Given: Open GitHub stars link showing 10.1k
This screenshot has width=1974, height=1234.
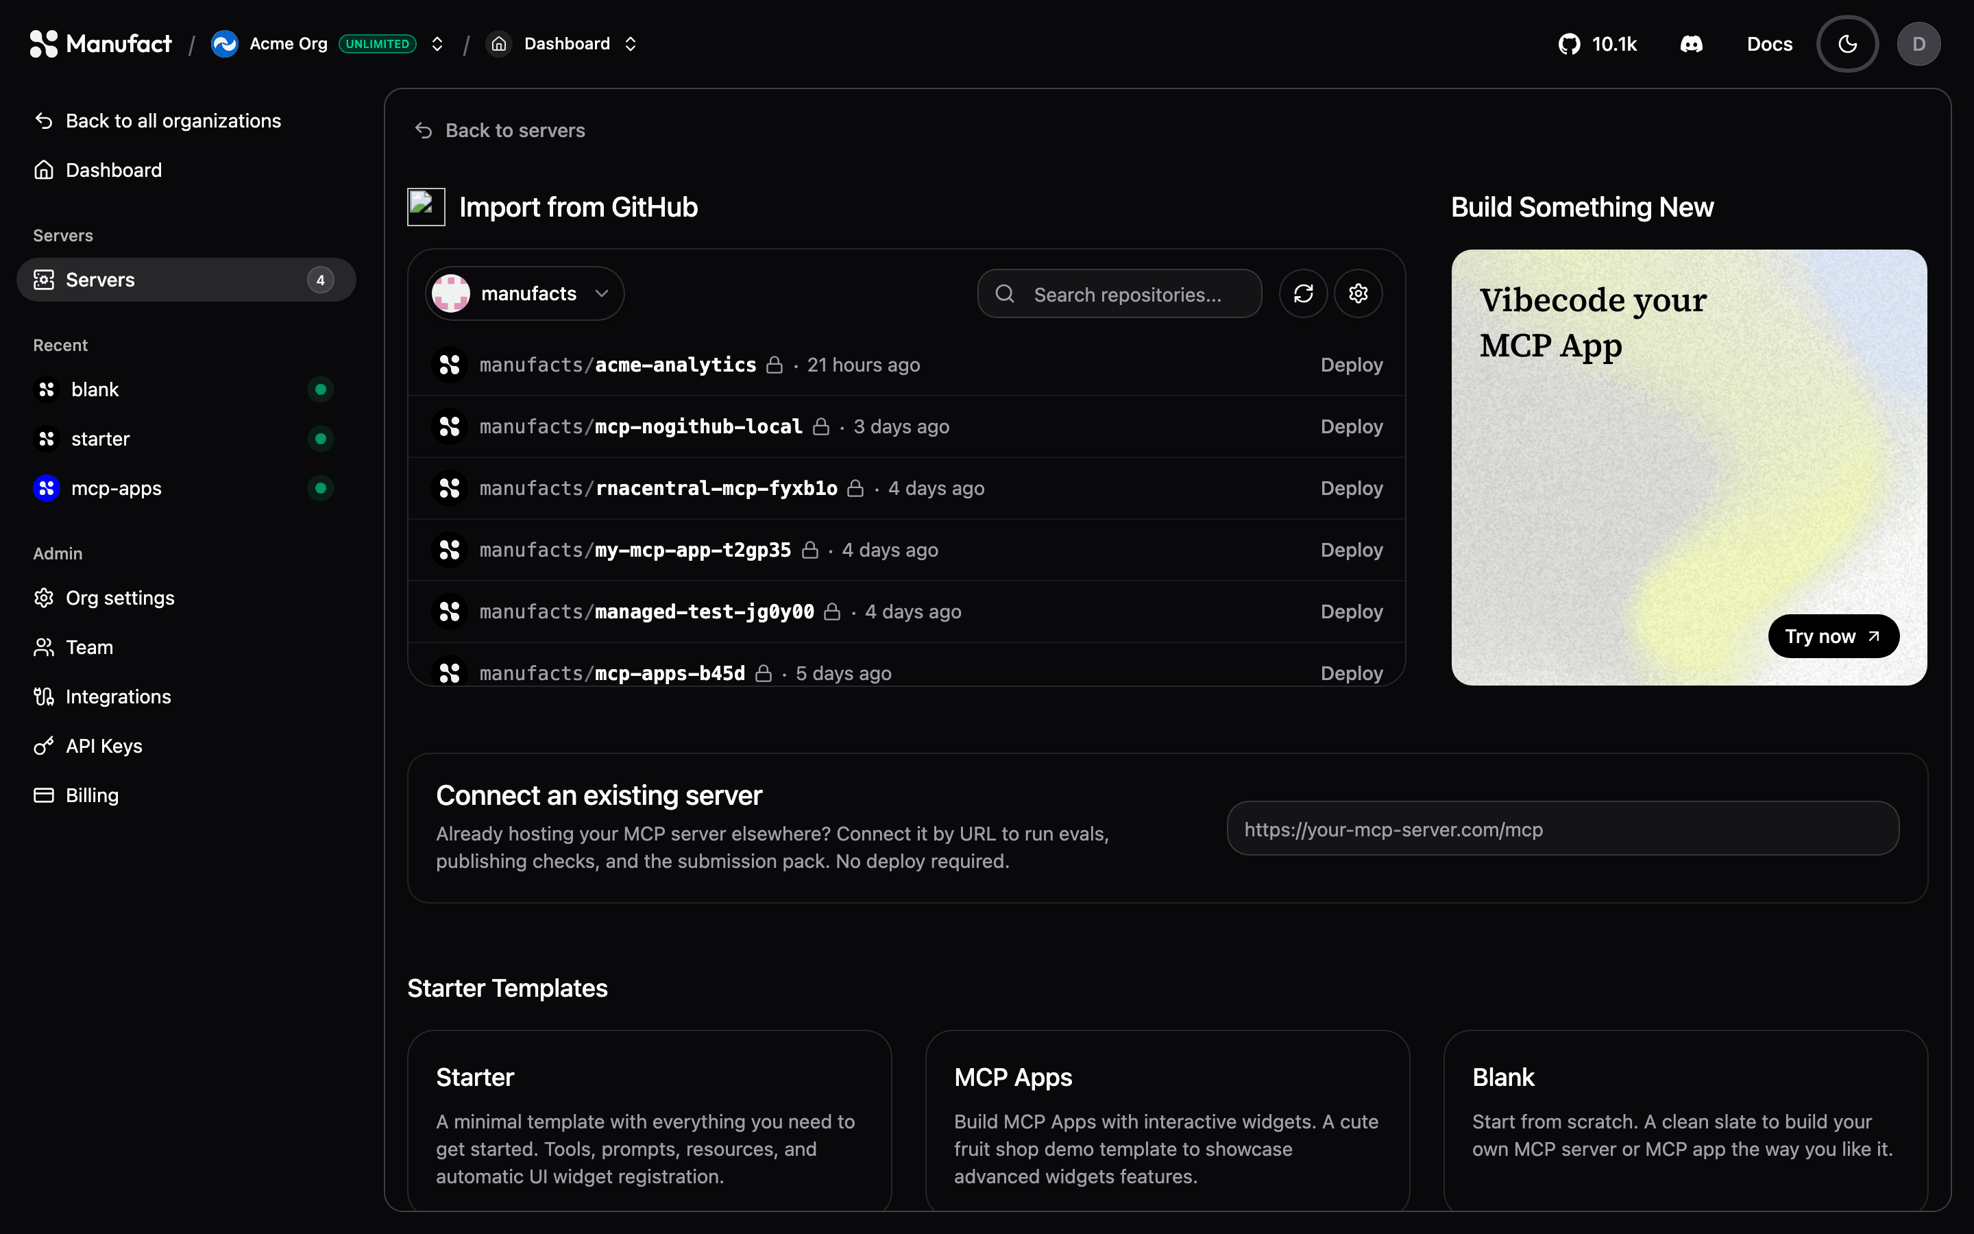Looking at the screenshot, I should pos(1597,44).
